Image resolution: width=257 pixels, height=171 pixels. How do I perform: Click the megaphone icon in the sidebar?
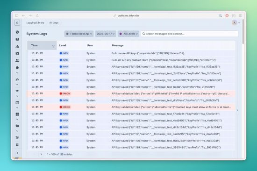click(x=17, y=91)
